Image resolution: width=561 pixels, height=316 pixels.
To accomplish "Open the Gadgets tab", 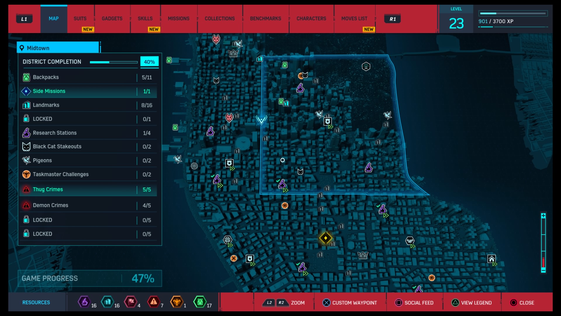I will [x=112, y=19].
